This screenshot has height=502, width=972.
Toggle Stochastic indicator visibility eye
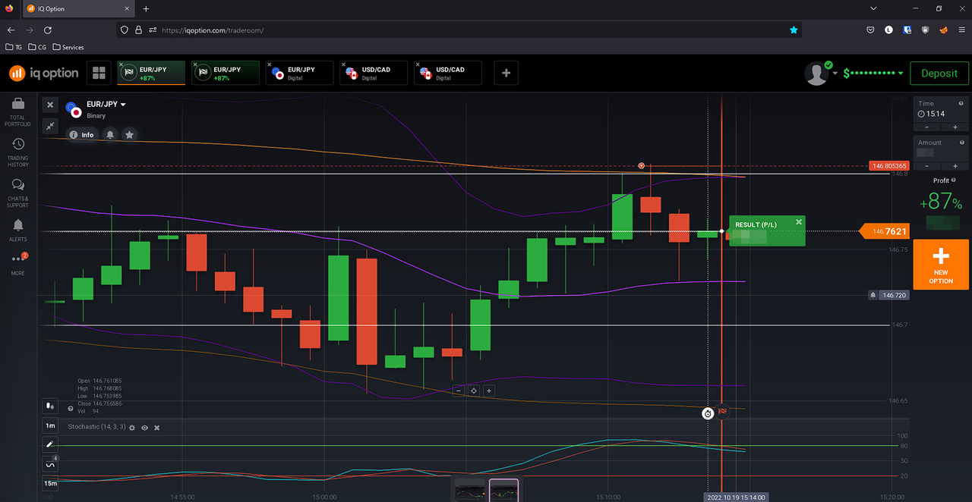[x=144, y=428]
